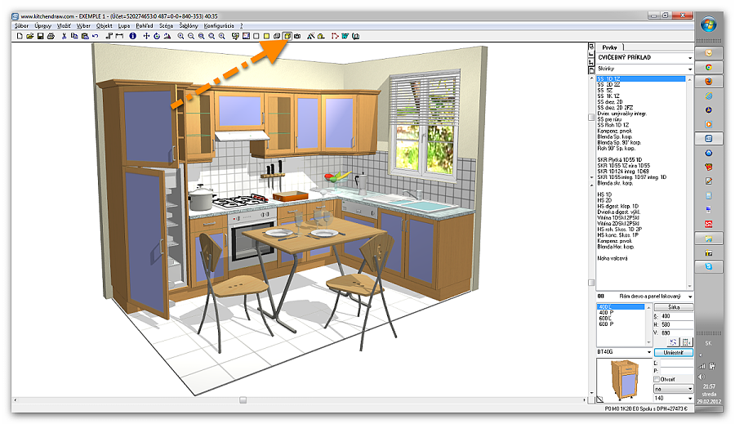The width and height of the screenshot is (735, 424).
Task: Open the Scéna menu
Action: point(166,26)
